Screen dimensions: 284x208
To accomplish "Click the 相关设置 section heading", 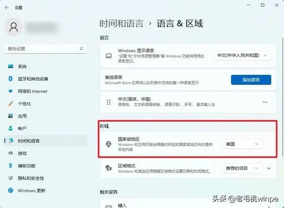I will click(109, 192).
